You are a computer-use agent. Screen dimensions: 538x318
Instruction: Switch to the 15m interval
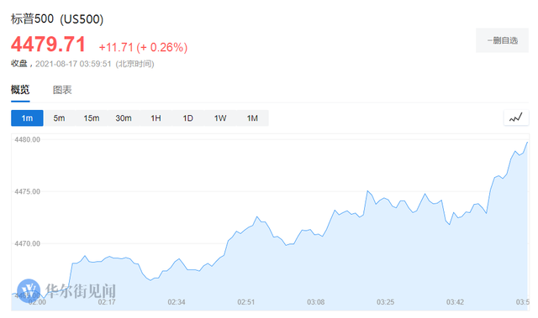click(x=92, y=118)
